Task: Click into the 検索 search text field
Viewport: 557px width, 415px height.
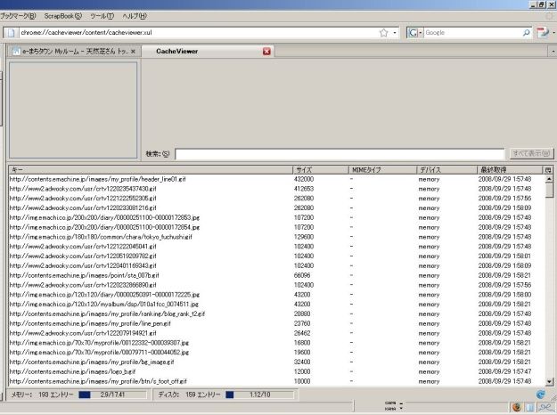Action: coord(339,154)
